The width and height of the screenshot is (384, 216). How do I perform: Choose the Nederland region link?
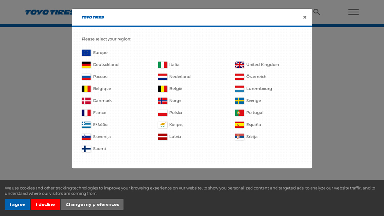[x=180, y=77]
